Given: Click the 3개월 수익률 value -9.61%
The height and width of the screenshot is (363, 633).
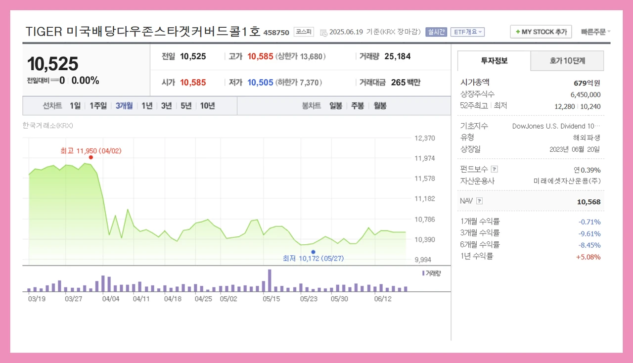Looking at the screenshot, I should tap(589, 234).
